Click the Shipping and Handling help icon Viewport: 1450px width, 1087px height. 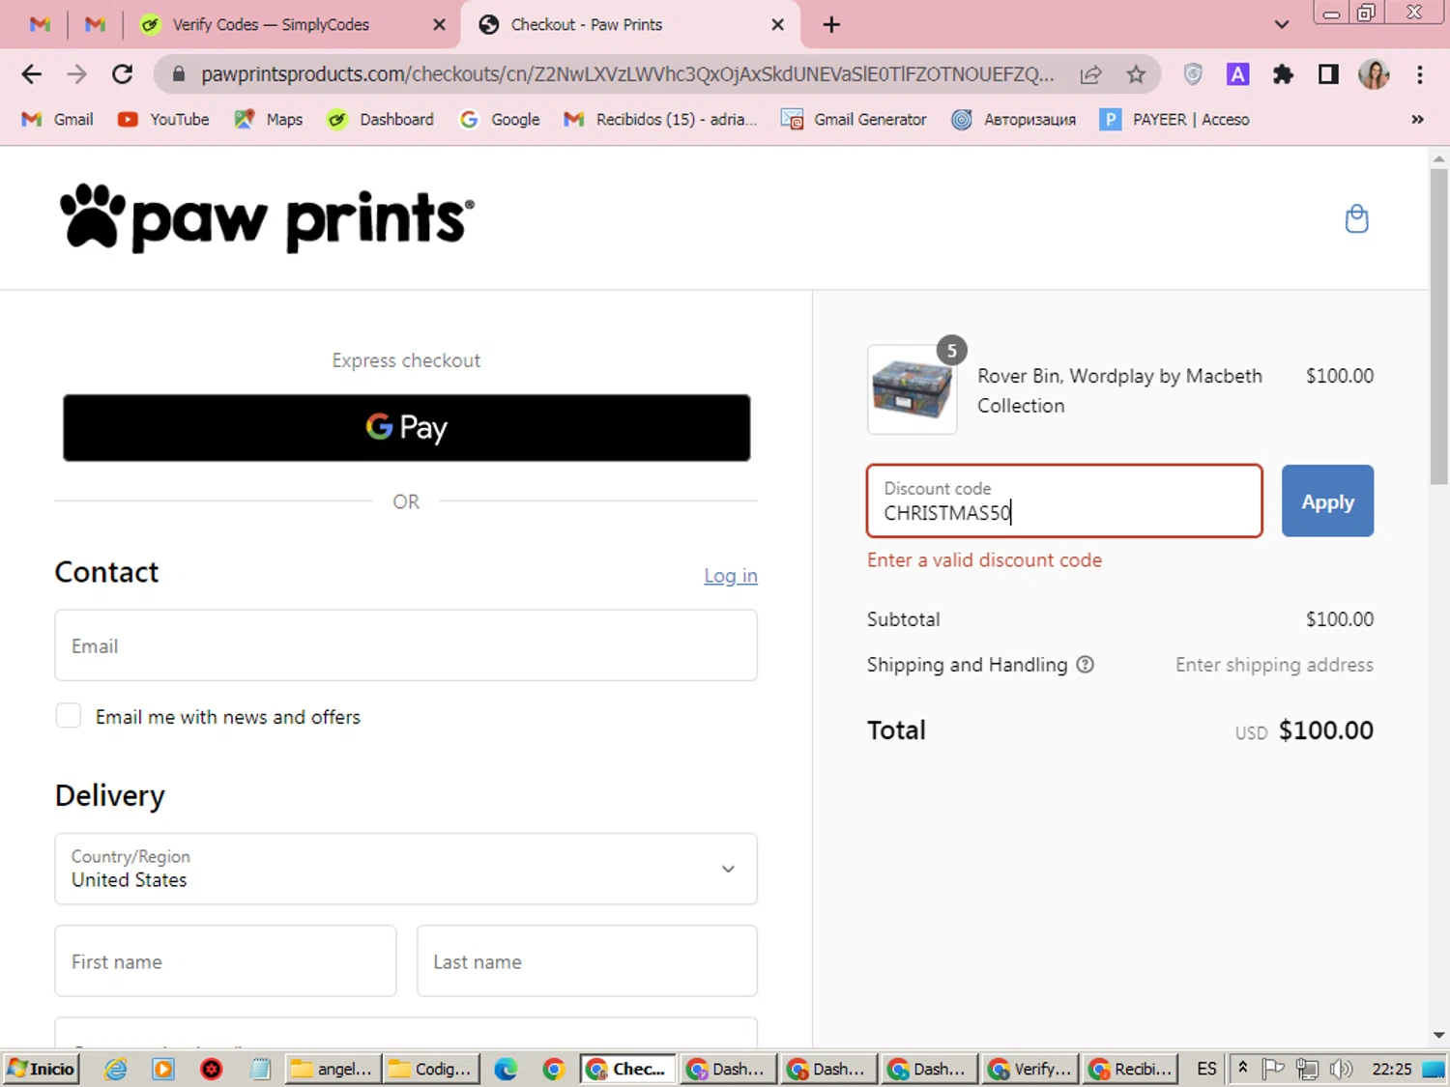[1086, 665]
